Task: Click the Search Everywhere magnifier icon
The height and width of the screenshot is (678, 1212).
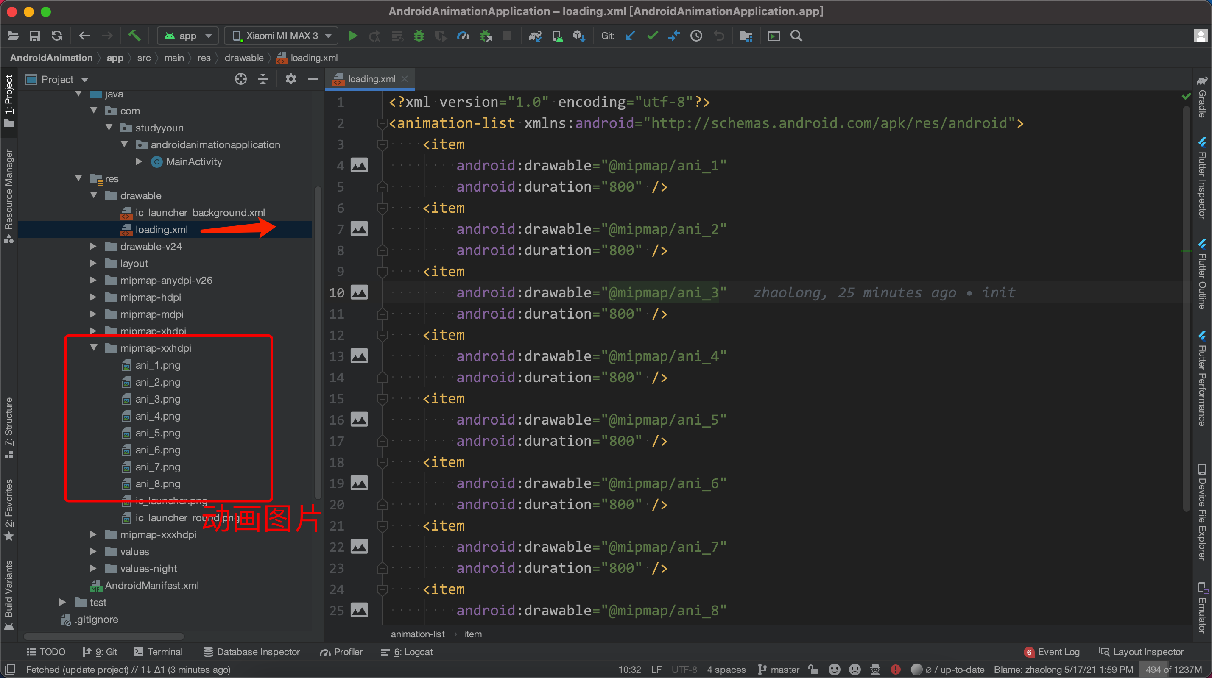Action: [796, 36]
